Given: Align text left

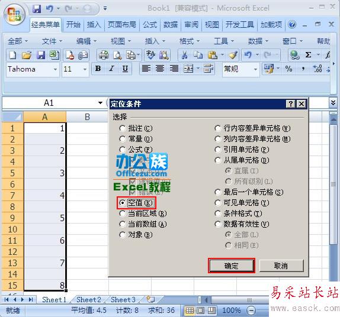Looking at the screenshot, I should (x=146, y=69).
